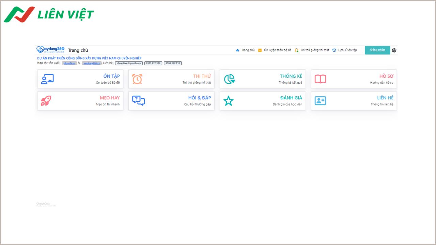Click the 0989.072.586 phone badge
The image size is (436, 245).
pyautogui.click(x=153, y=63)
